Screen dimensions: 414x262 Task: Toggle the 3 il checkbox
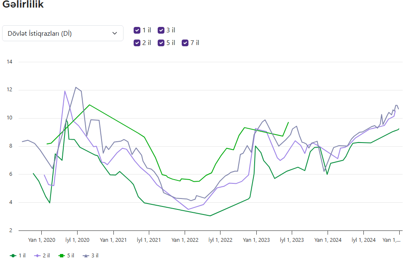click(161, 30)
